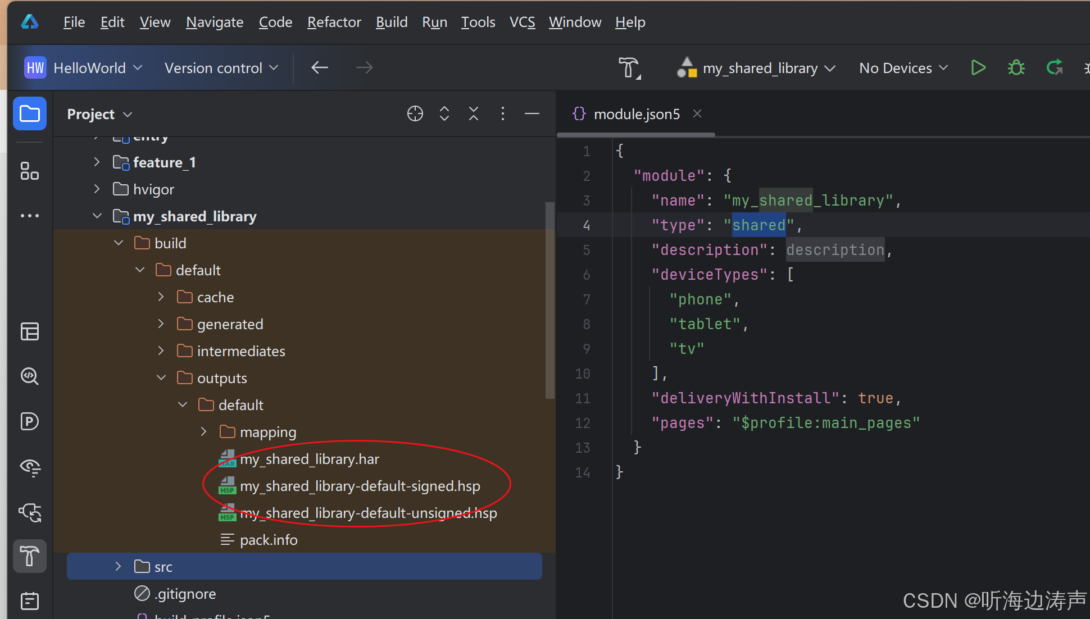Click the Project tree vertical scrollbar

point(550,301)
